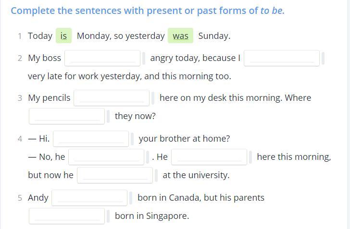This screenshot has height=229, width=350.
Task: Select the blank after "My pencils"
Action: click(112, 98)
